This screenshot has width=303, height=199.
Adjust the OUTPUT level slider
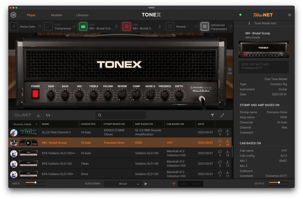click(x=279, y=182)
